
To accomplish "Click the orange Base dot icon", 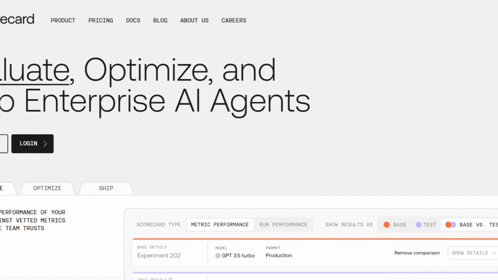I will tap(386, 224).
